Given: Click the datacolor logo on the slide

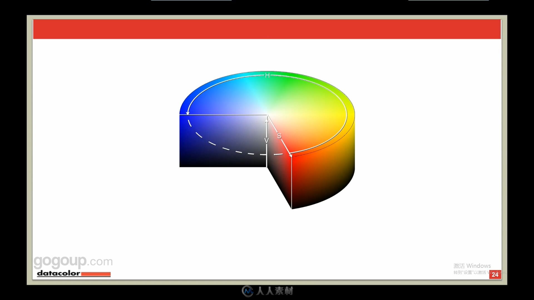Looking at the screenshot, I should point(74,273).
